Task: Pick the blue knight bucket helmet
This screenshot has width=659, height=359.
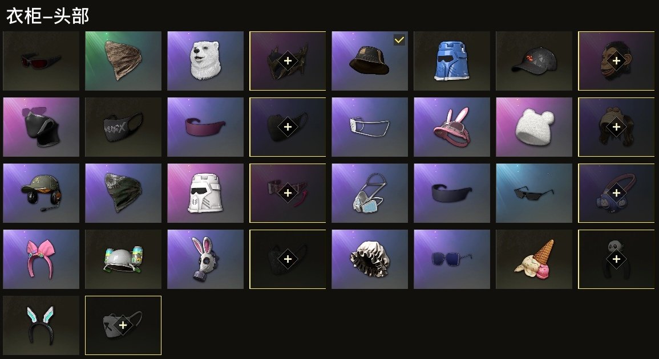Action: click(452, 61)
